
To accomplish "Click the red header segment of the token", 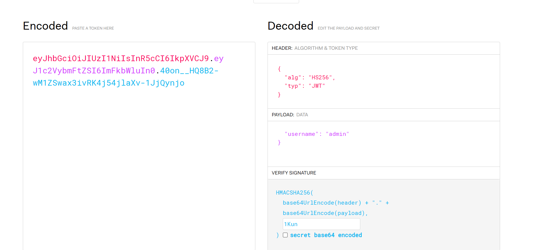I will point(121,58).
